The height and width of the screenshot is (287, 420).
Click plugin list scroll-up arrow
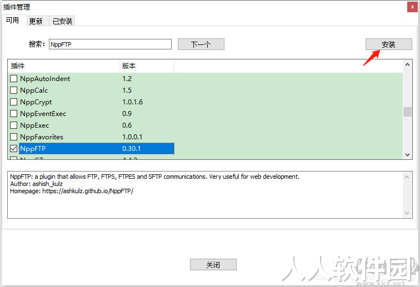pyautogui.click(x=407, y=64)
